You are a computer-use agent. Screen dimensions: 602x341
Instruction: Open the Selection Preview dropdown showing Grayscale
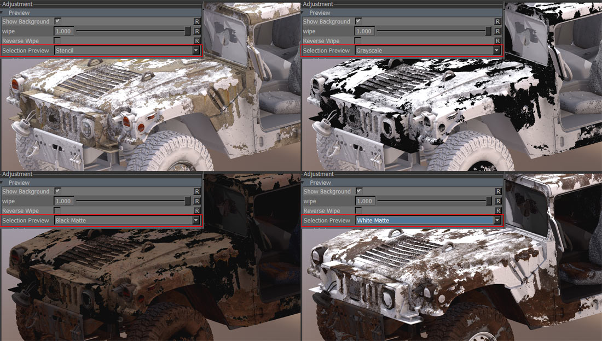pyautogui.click(x=428, y=51)
